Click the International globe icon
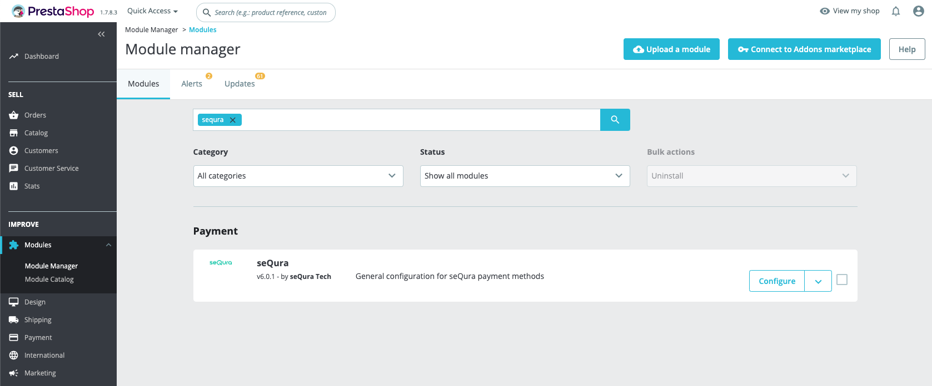932x386 pixels. [14, 355]
